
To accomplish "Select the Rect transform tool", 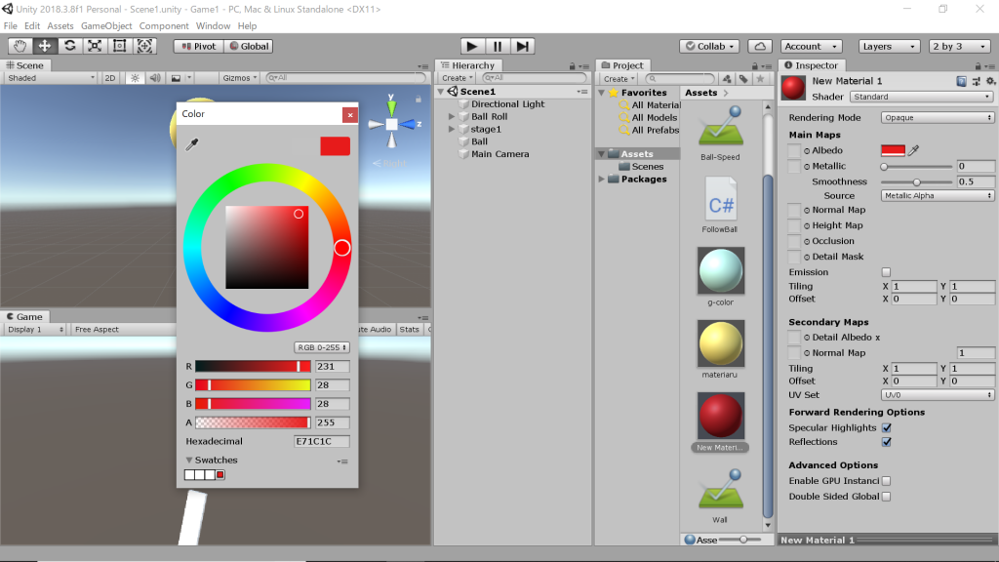I will [119, 46].
